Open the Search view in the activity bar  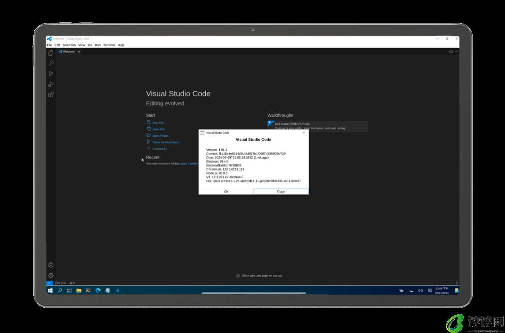pyautogui.click(x=51, y=63)
